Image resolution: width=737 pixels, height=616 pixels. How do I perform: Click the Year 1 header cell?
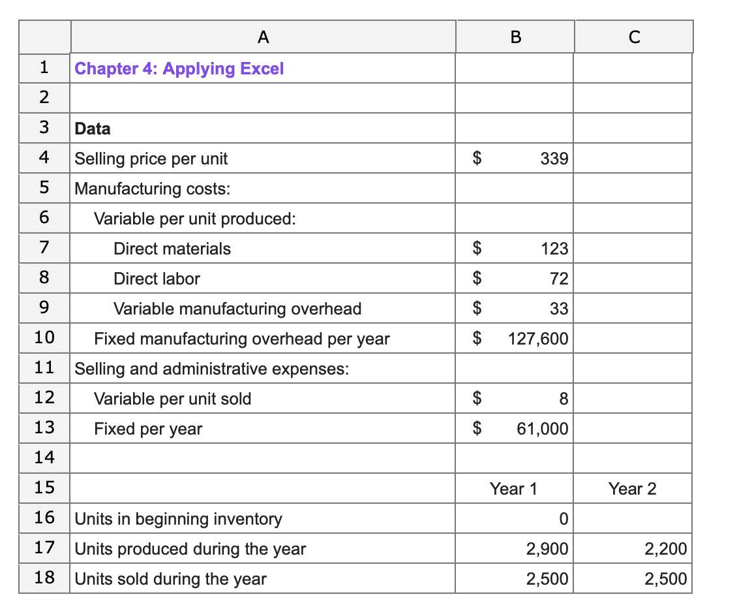[515, 488]
